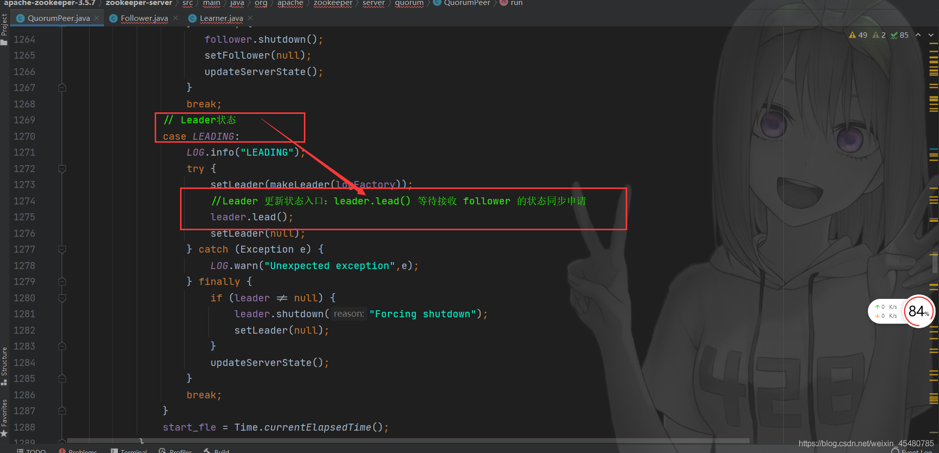
Task: Click 'setLeader(null);' on line 1282
Action: 282,330
